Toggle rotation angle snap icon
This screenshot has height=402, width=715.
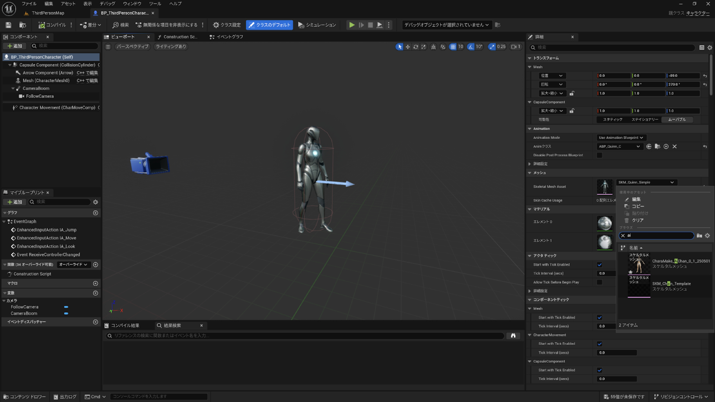[471, 47]
